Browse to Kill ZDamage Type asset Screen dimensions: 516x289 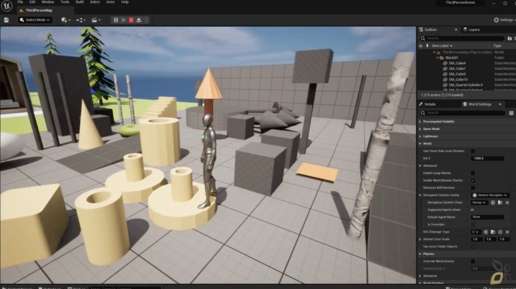click(493, 232)
